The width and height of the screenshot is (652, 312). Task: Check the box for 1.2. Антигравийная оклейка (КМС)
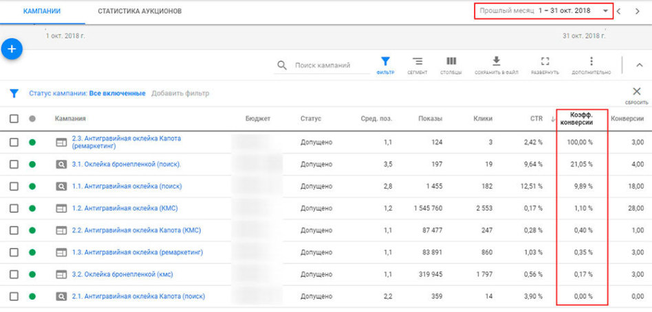click(x=14, y=208)
